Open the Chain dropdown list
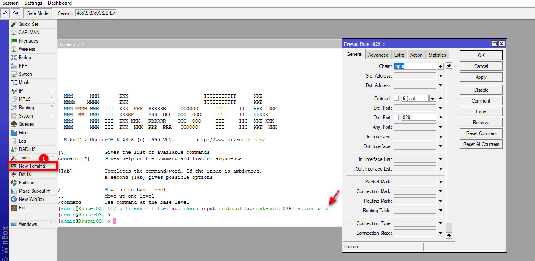Viewport: 535px width, 261px height. (440, 66)
